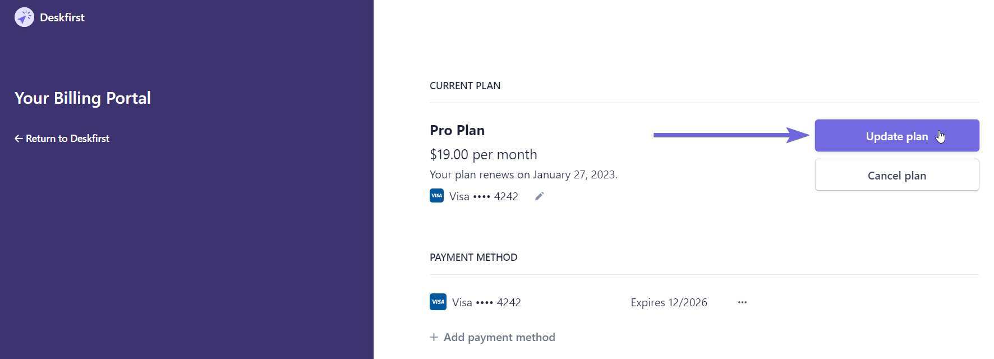Click the Update plan button
The width and height of the screenshot is (994, 359).
click(897, 136)
